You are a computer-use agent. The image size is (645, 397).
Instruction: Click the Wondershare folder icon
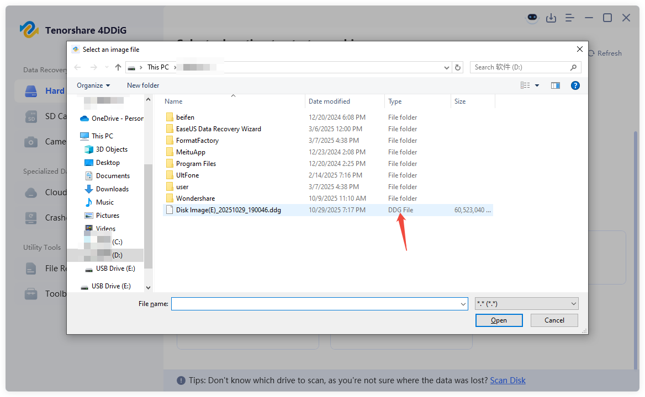pos(170,198)
